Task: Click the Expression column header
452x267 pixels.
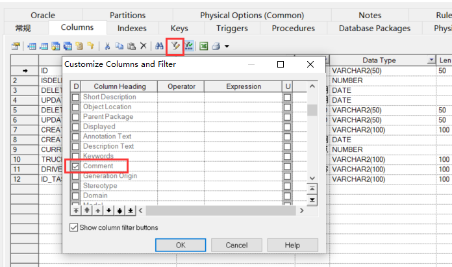Action: pyautogui.click(x=244, y=86)
